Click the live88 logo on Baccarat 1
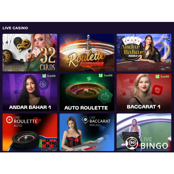The height and width of the screenshot is (174, 174). [x=162, y=77]
